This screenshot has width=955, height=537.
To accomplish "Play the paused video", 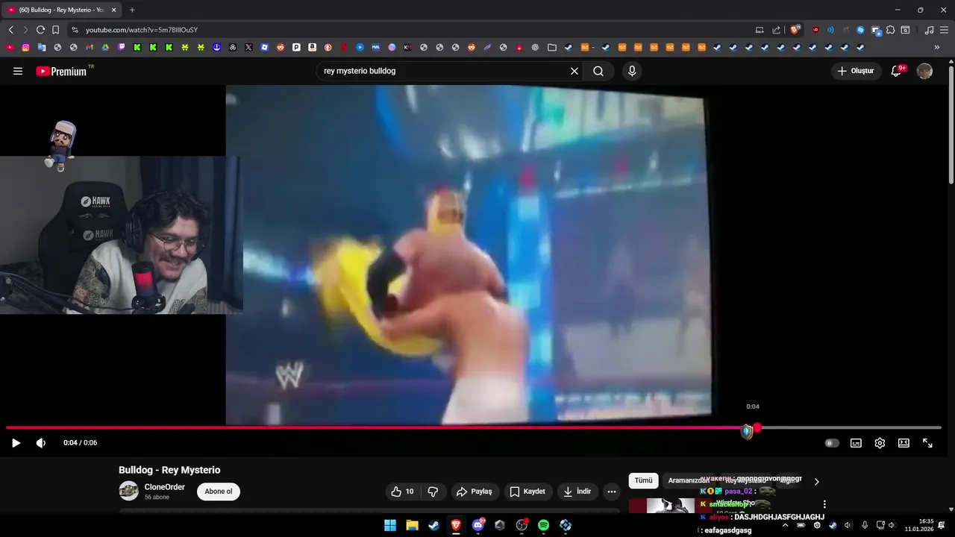I will click(16, 443).
